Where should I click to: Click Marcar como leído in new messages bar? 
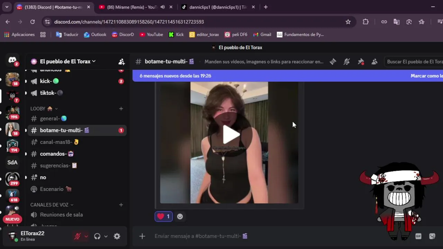[x=426, y=76]
